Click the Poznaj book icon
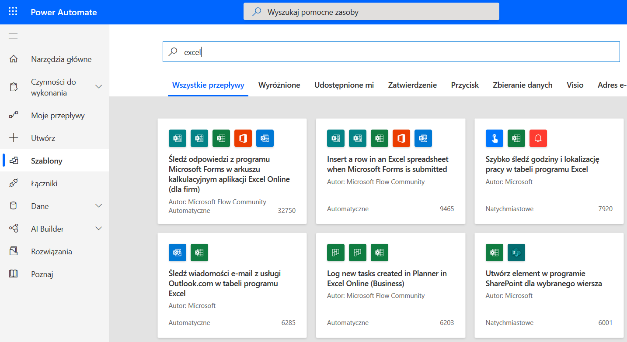The image size is (627, 342). 14,274
